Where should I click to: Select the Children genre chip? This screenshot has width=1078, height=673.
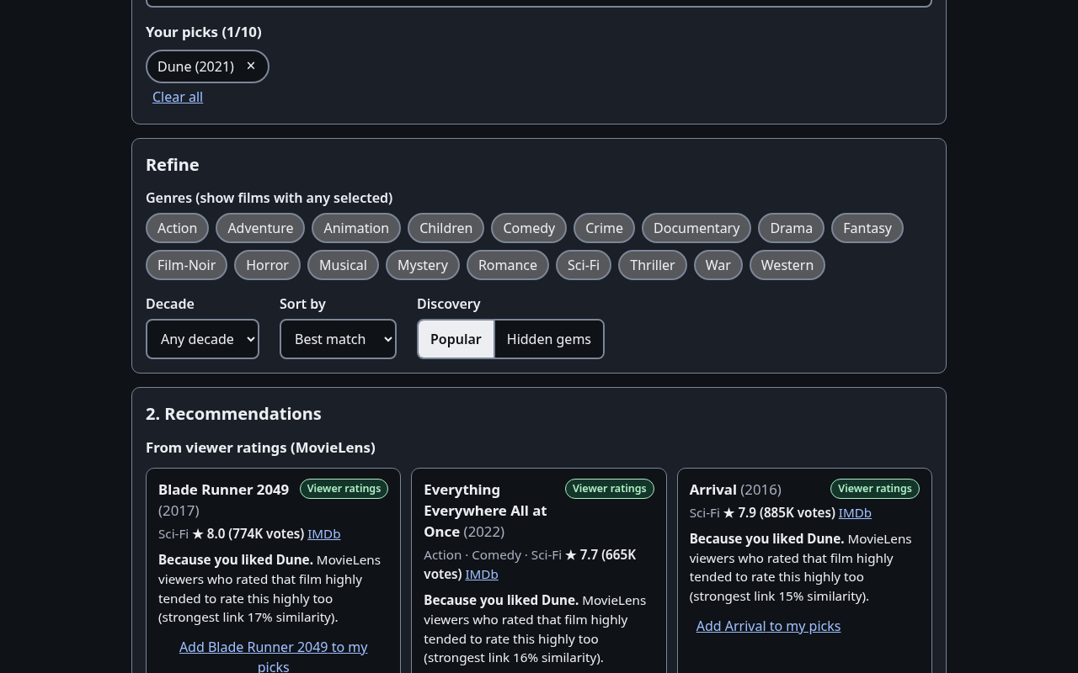point(446,228)
